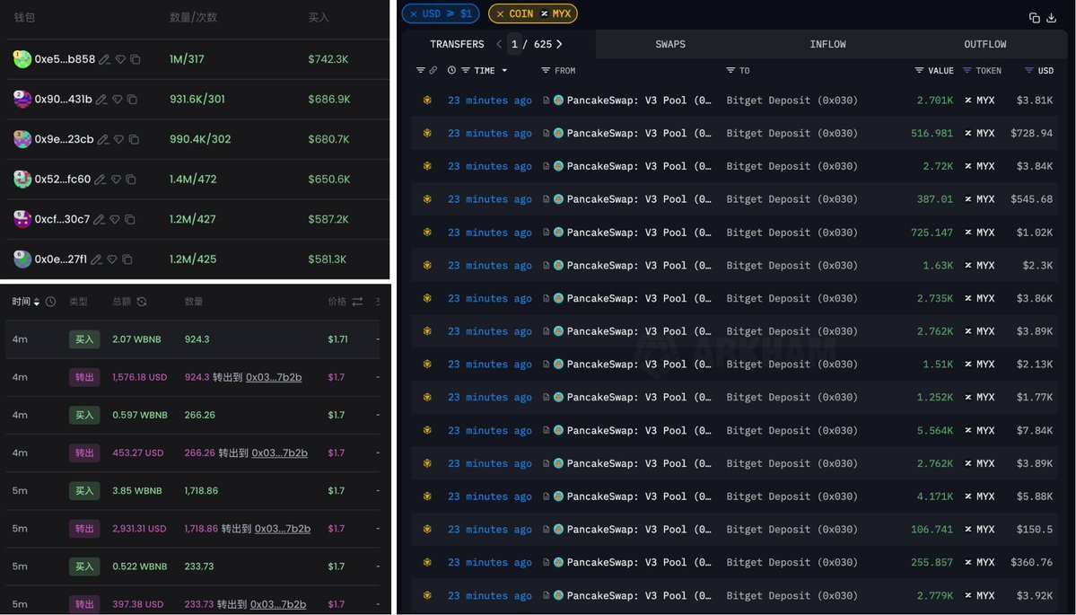1076x615 pixels.
Task: Click the filter icon left of the chain link icon
Action: pos(421,70)
